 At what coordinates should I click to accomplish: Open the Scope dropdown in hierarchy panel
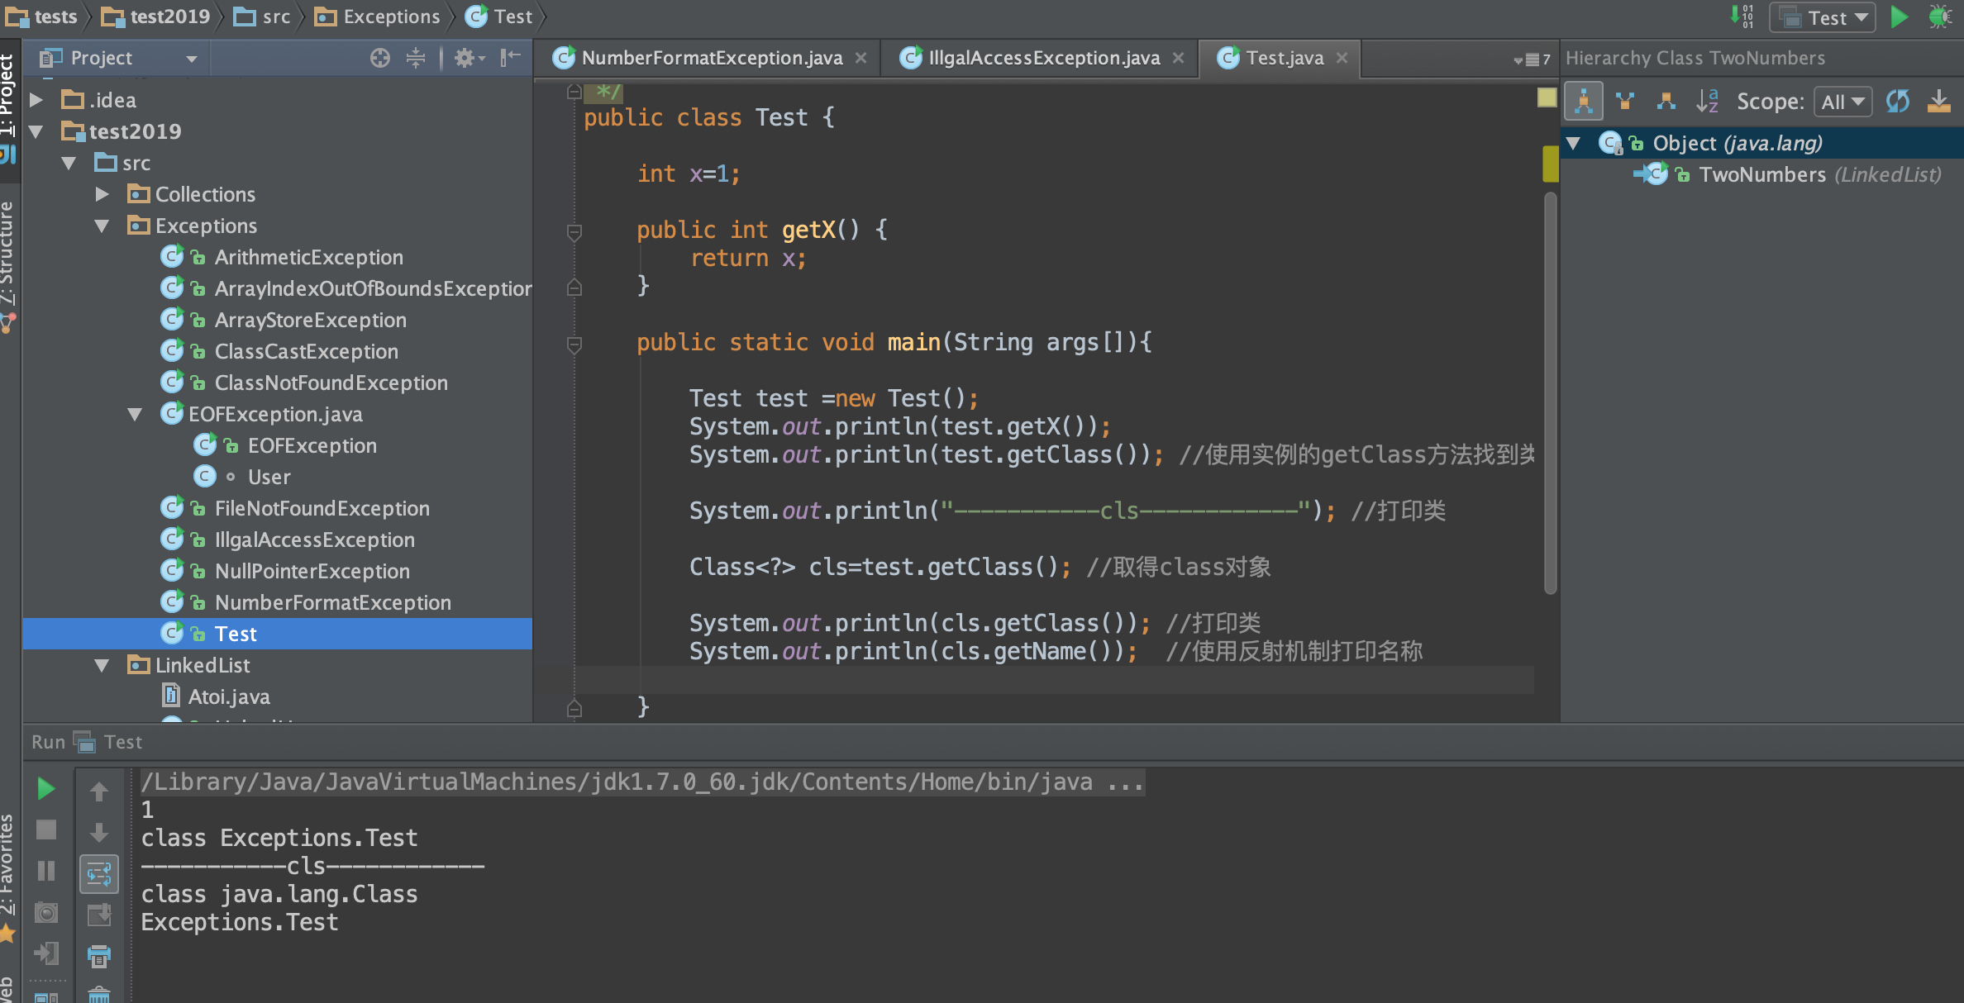[1842, 101]
